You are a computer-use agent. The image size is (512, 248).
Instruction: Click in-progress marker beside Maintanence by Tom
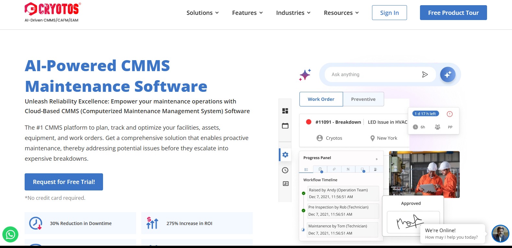303,230
